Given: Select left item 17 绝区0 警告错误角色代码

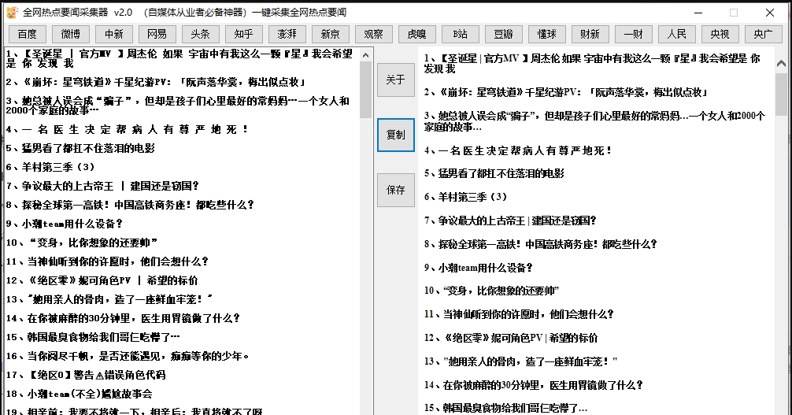Looking at the screenshot, I should click(x=86, y=375).
